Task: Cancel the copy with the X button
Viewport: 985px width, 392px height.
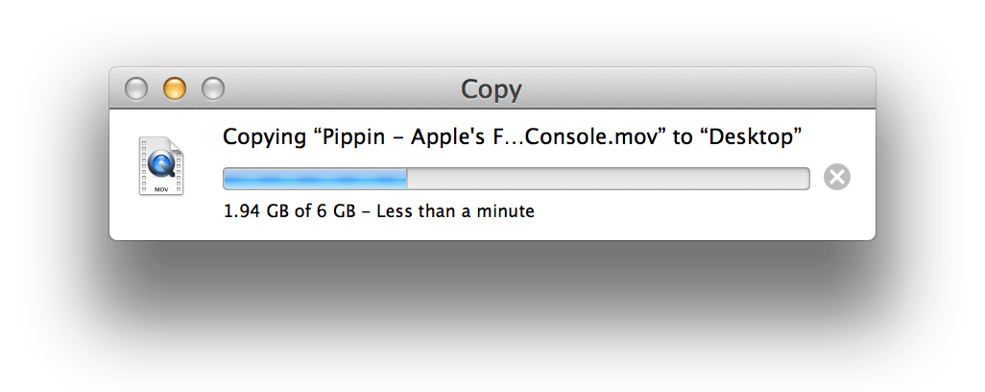Action: 837,178
